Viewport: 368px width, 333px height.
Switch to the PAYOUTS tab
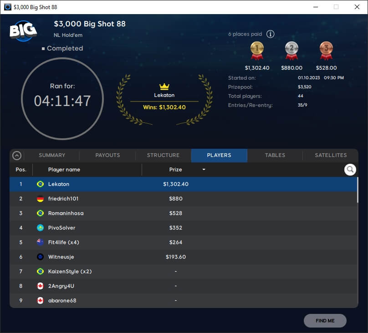click(x=107, y=155)
